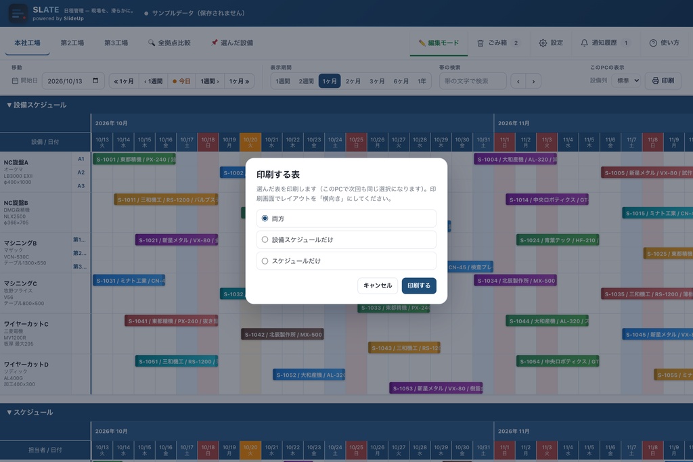Open the date picker calendar icon
Viewport: 693px width, 462px height.
[x=95, y=80]
